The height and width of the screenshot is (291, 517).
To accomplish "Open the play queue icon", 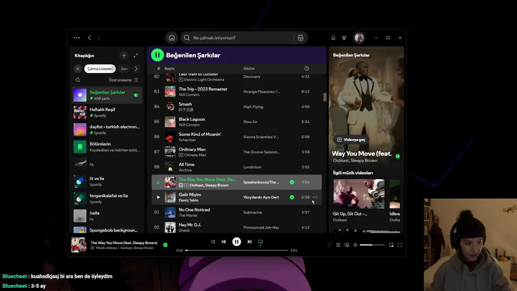I will (338, 245).
